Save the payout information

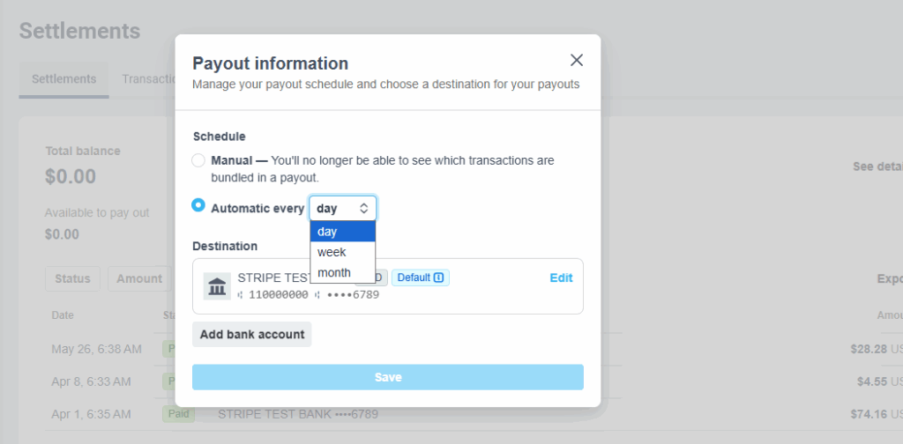click(x=388, y=377)
